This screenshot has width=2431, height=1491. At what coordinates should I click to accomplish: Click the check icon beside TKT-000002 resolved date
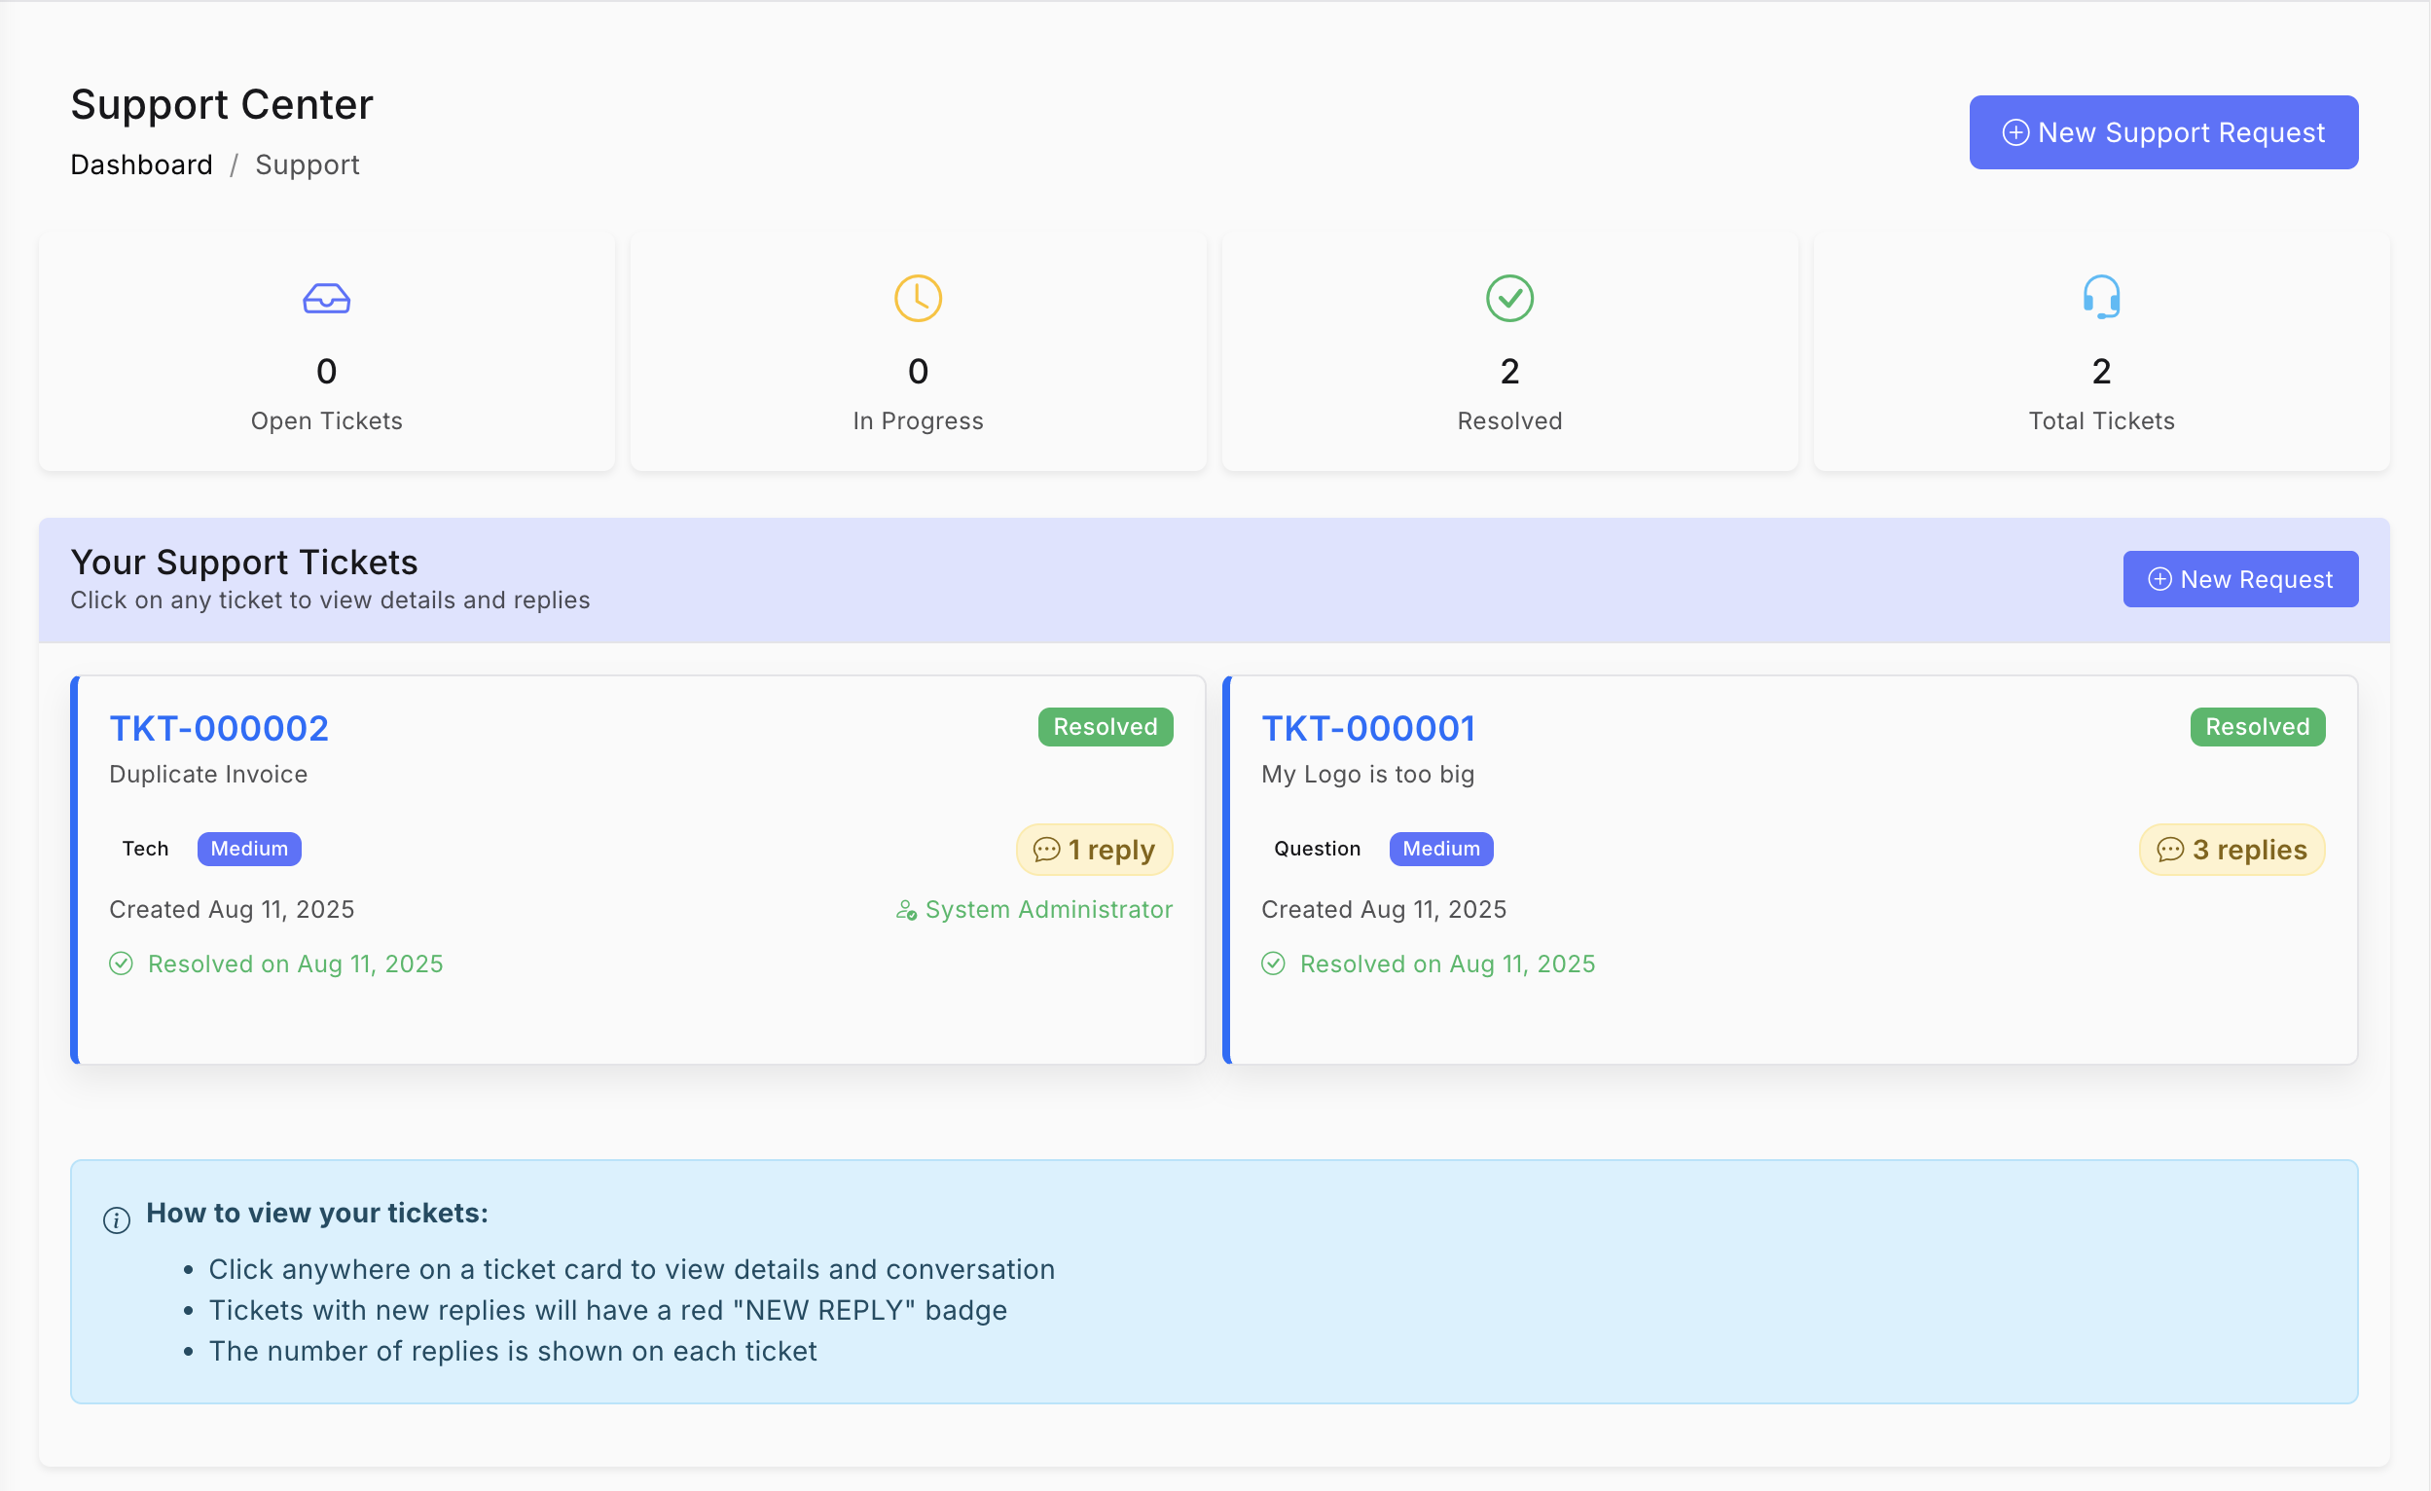click(x=122, y=964)
